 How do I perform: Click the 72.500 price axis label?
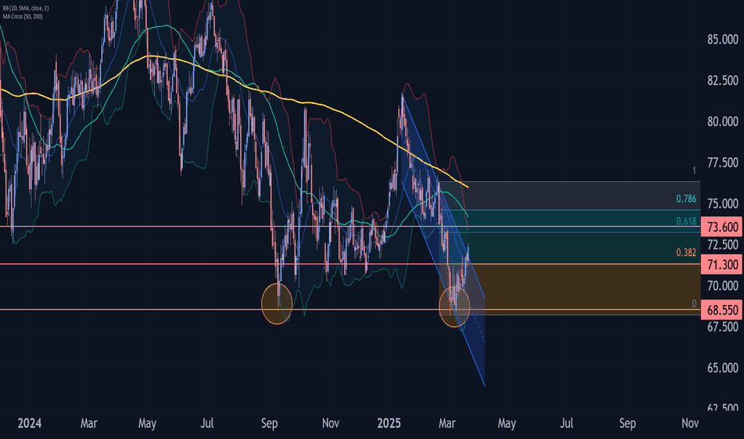[722, 244]
